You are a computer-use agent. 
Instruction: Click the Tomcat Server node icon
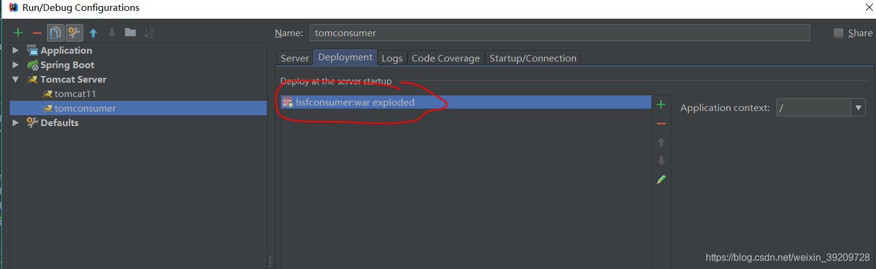click(x=33, y=80)
